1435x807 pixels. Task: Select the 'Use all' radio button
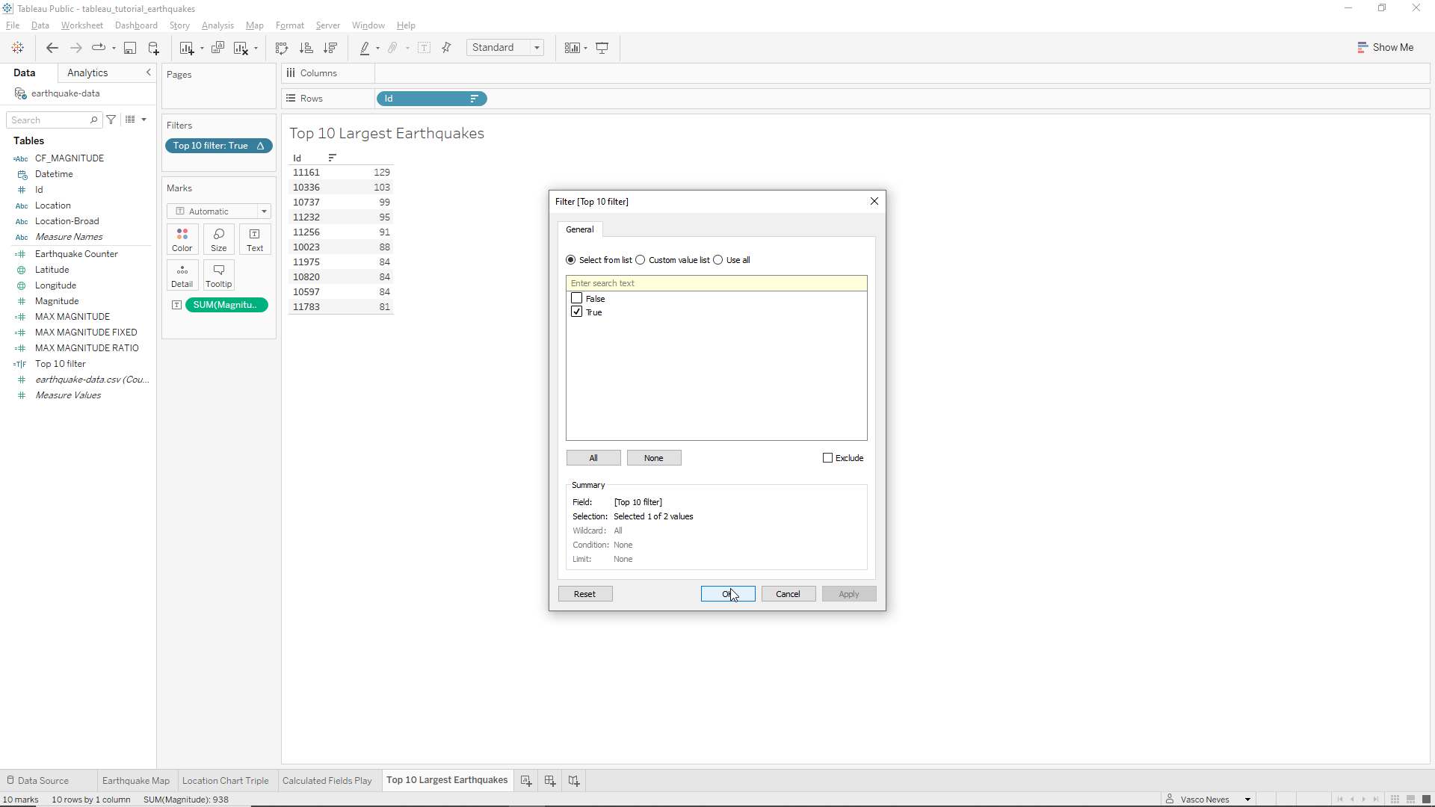pos(718,260)
